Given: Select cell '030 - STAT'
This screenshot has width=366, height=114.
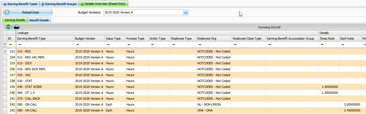Looking at the screenshot, I should [45, 81].
